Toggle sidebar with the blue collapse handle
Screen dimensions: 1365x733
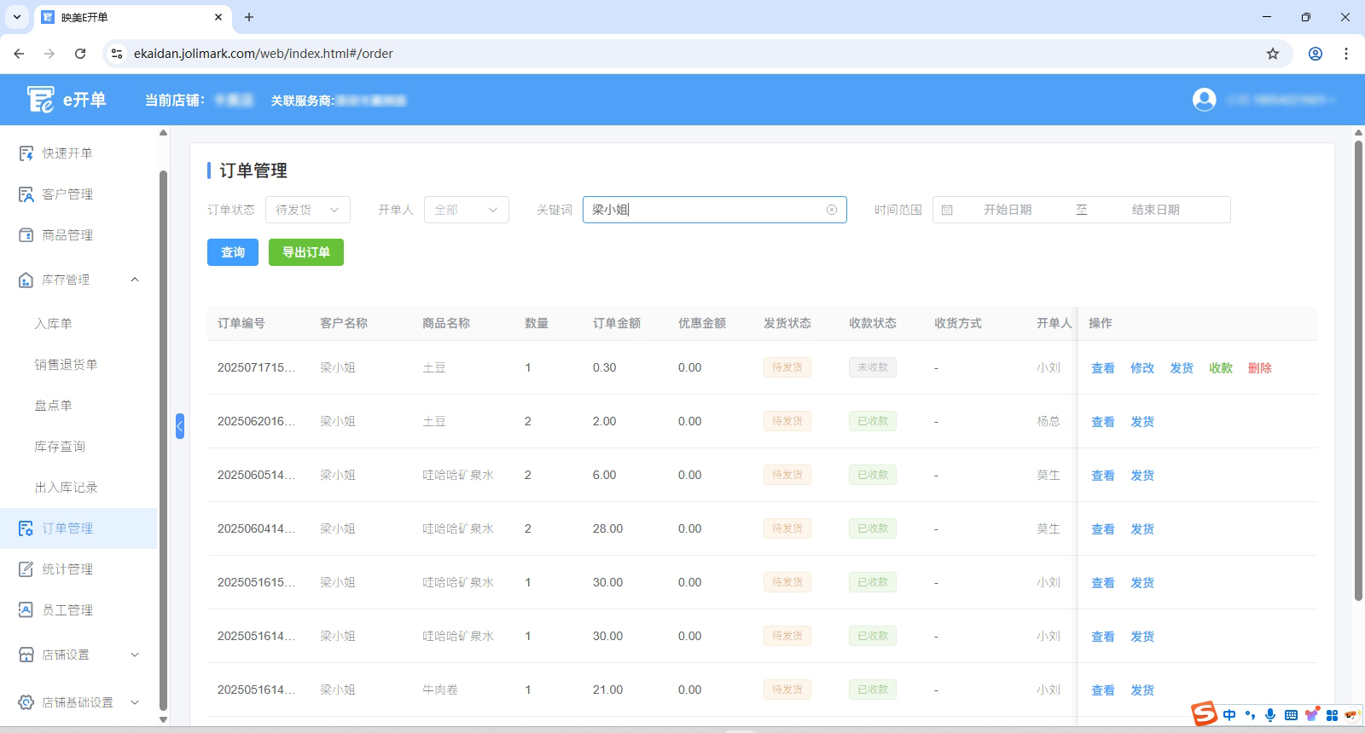click(180, 425)
